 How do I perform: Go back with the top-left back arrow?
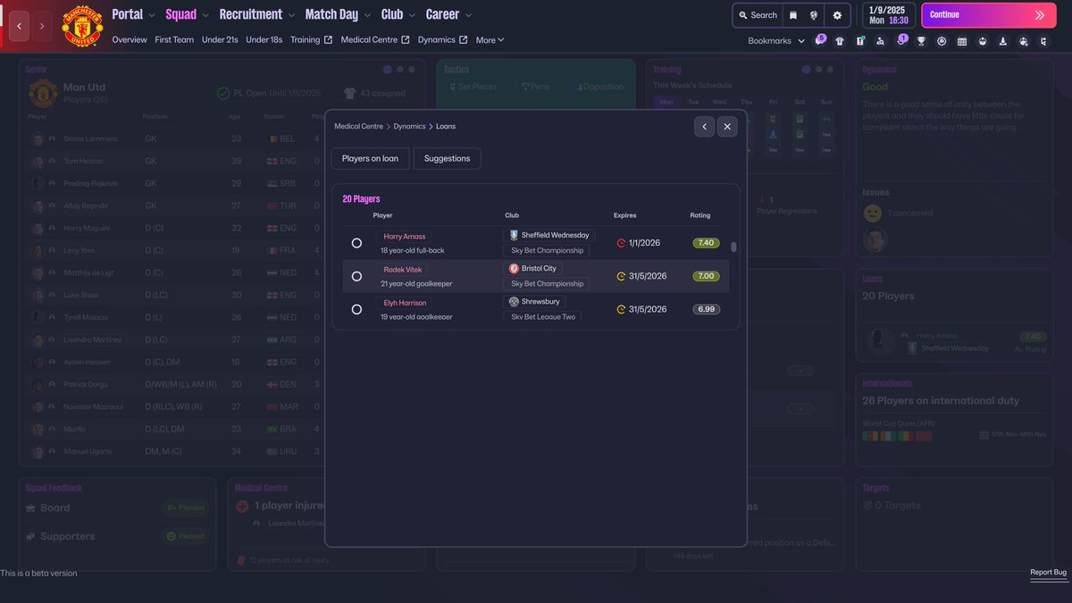[x=20, y=26]
